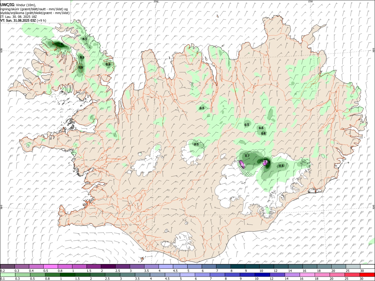Click the 20W longitude label
375x281 pixels.
pos(156,1)
